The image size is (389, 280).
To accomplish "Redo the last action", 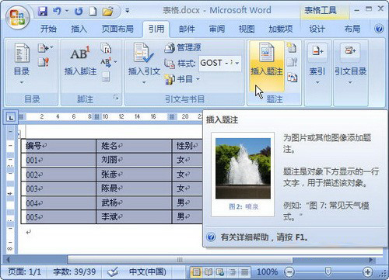I will point(79,12).
